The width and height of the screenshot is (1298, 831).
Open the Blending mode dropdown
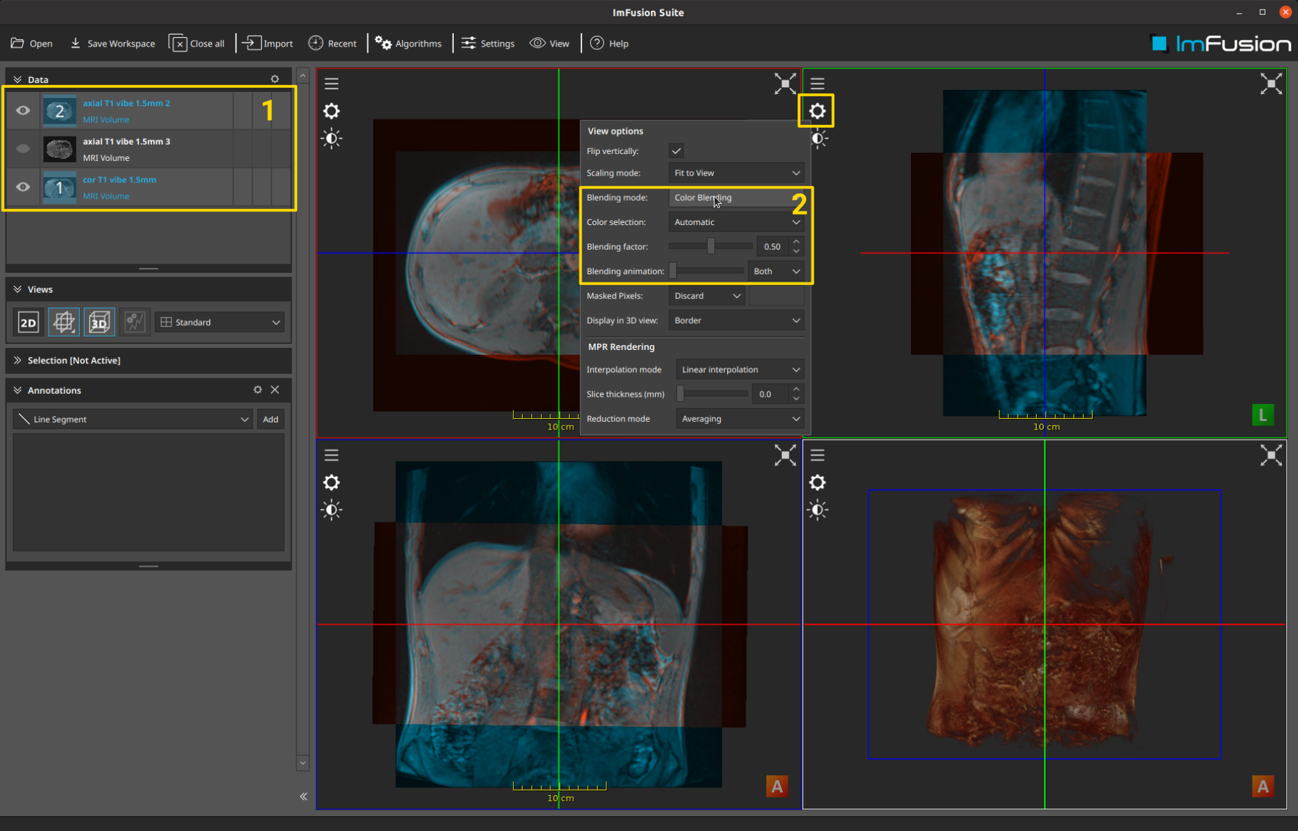coord(736,197)
